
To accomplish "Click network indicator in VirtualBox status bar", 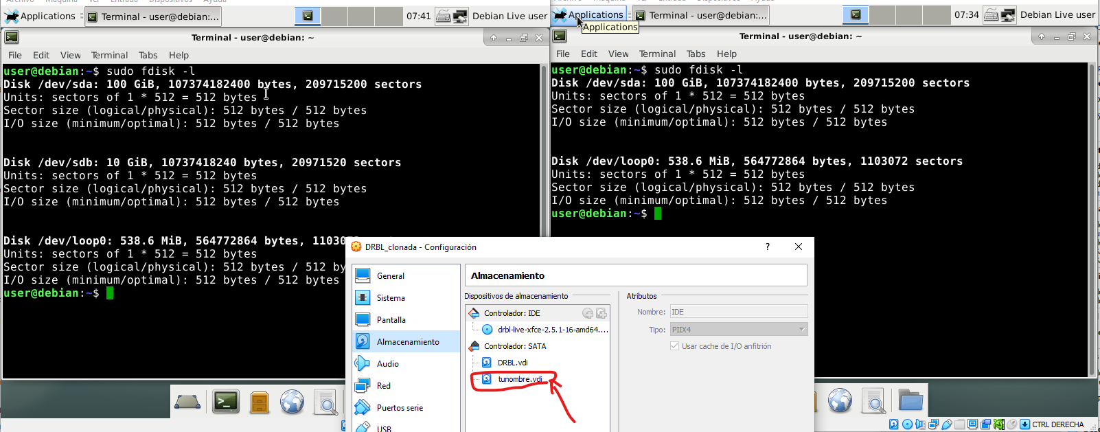I will click(934, 424).
